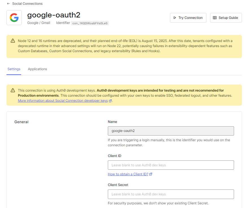The height and width of the screenshot is (208, 249).
Task: Focus the Client Secret input field
Action: pyautogui.click(x=171, y=194)
